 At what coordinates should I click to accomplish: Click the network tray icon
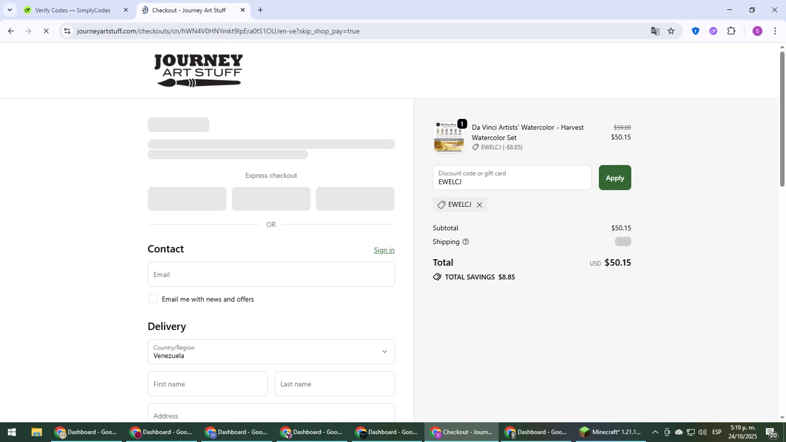point(691,433)
